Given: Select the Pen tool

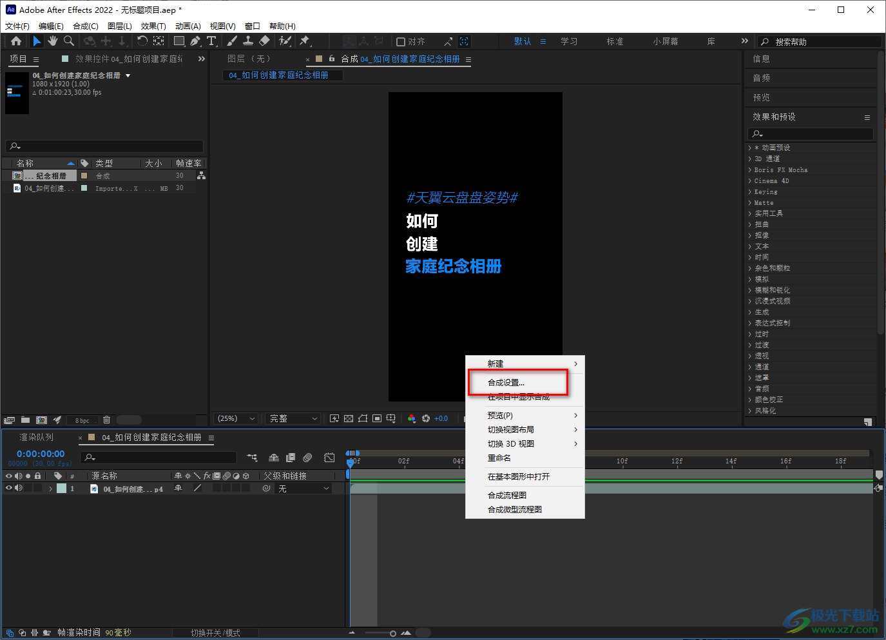Looking at the screenshot, I should pos(195,41).
